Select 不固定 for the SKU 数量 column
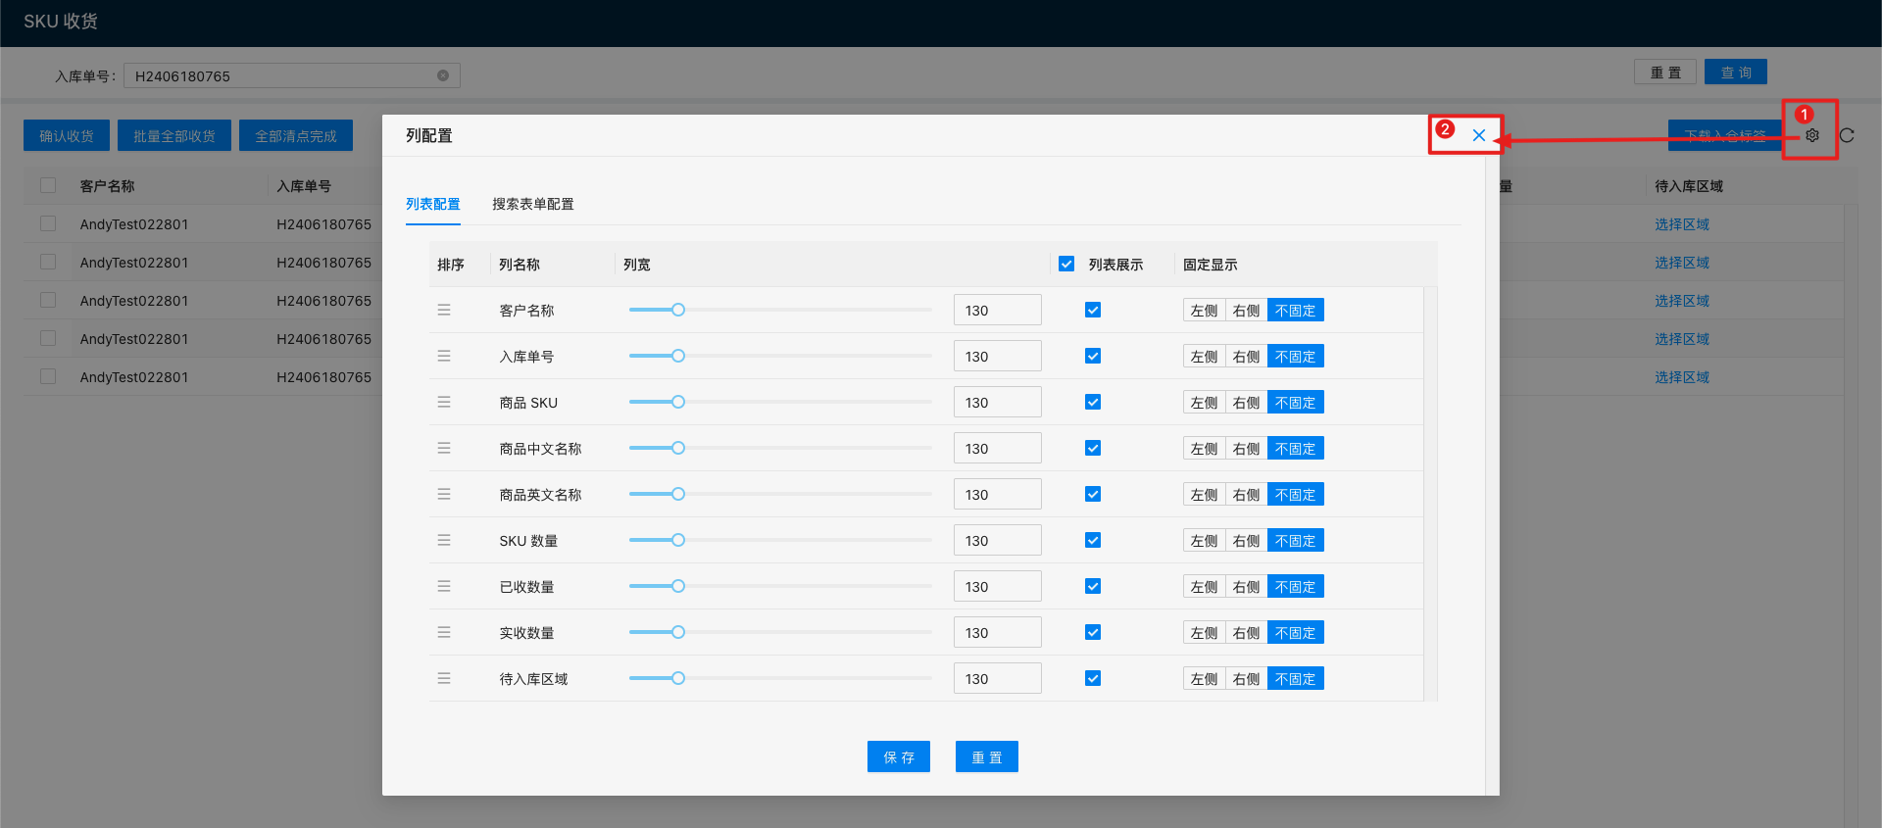The width and height of the screenshot is (1882, 828). point(1295,541)
